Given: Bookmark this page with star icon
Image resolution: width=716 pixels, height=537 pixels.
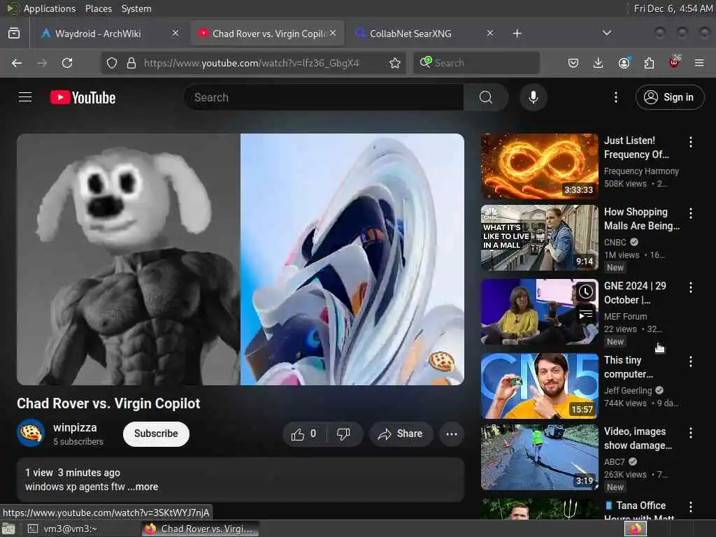Looking at the screenshot, I should pos(395,63).
